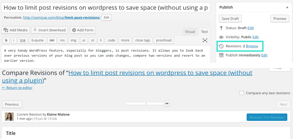Click the ul list quicktag button
The height and width of the screenshot is (139, 293).
tap(84, 40)
